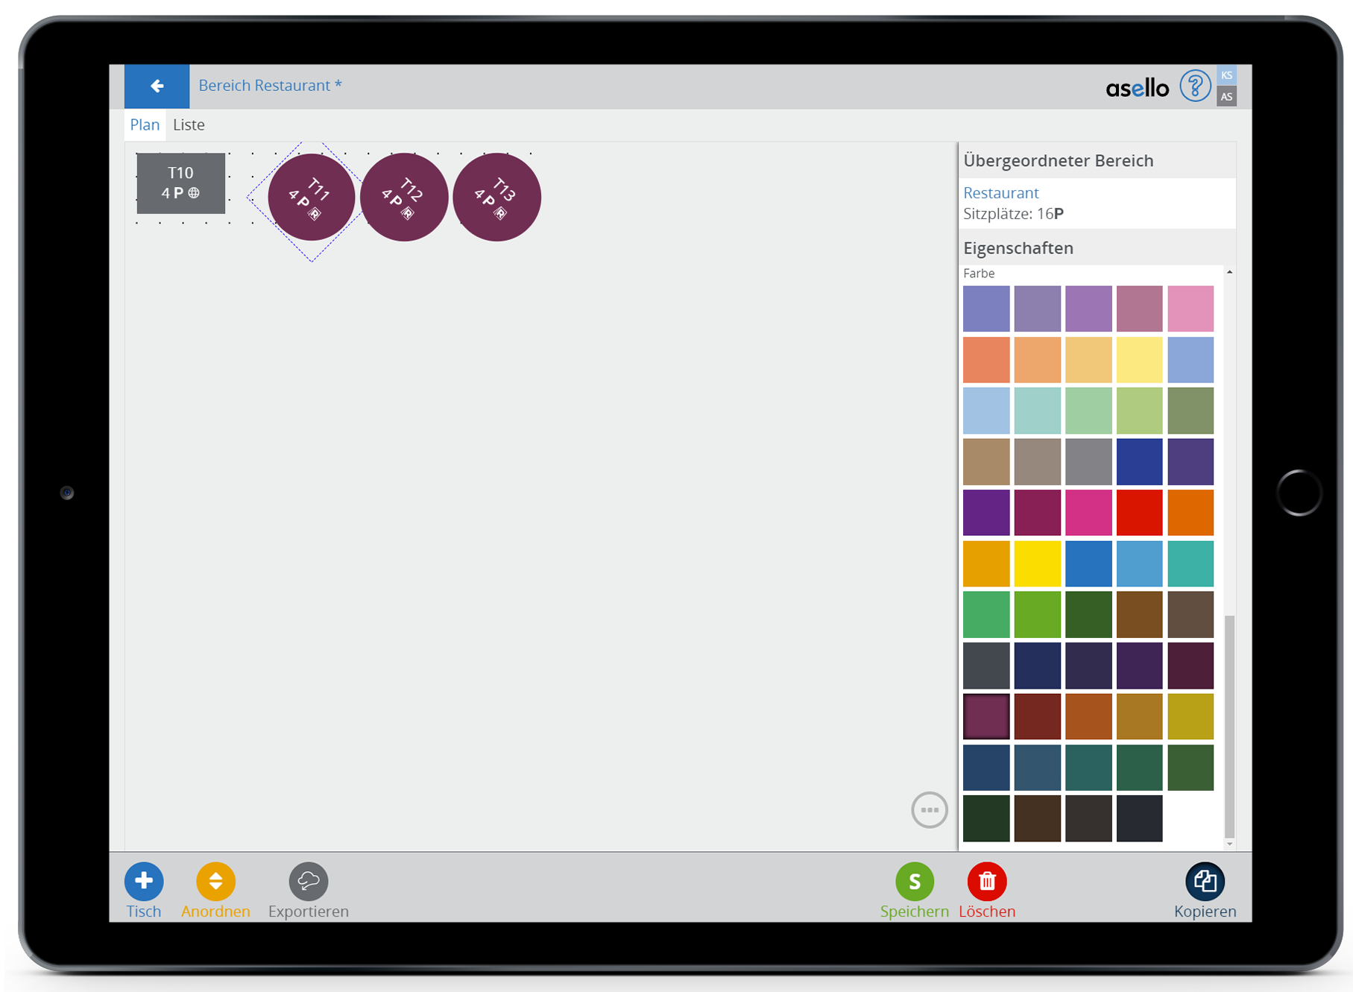The height and width of the screenshot is (992, 1353).
Task: Open the Anordnen arrange tool
Action: click(x=215, y=881)
